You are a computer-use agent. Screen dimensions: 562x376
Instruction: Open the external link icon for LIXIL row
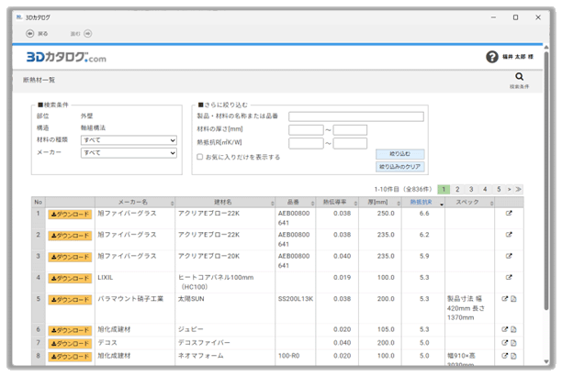509,277
